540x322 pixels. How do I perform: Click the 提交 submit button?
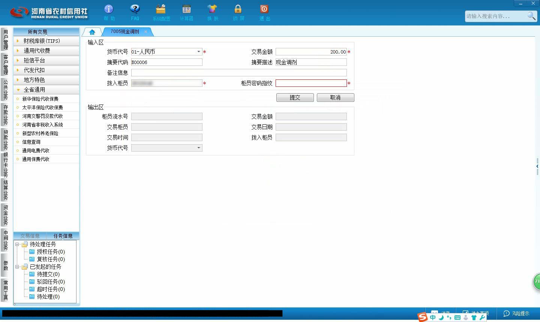point(295,97)
